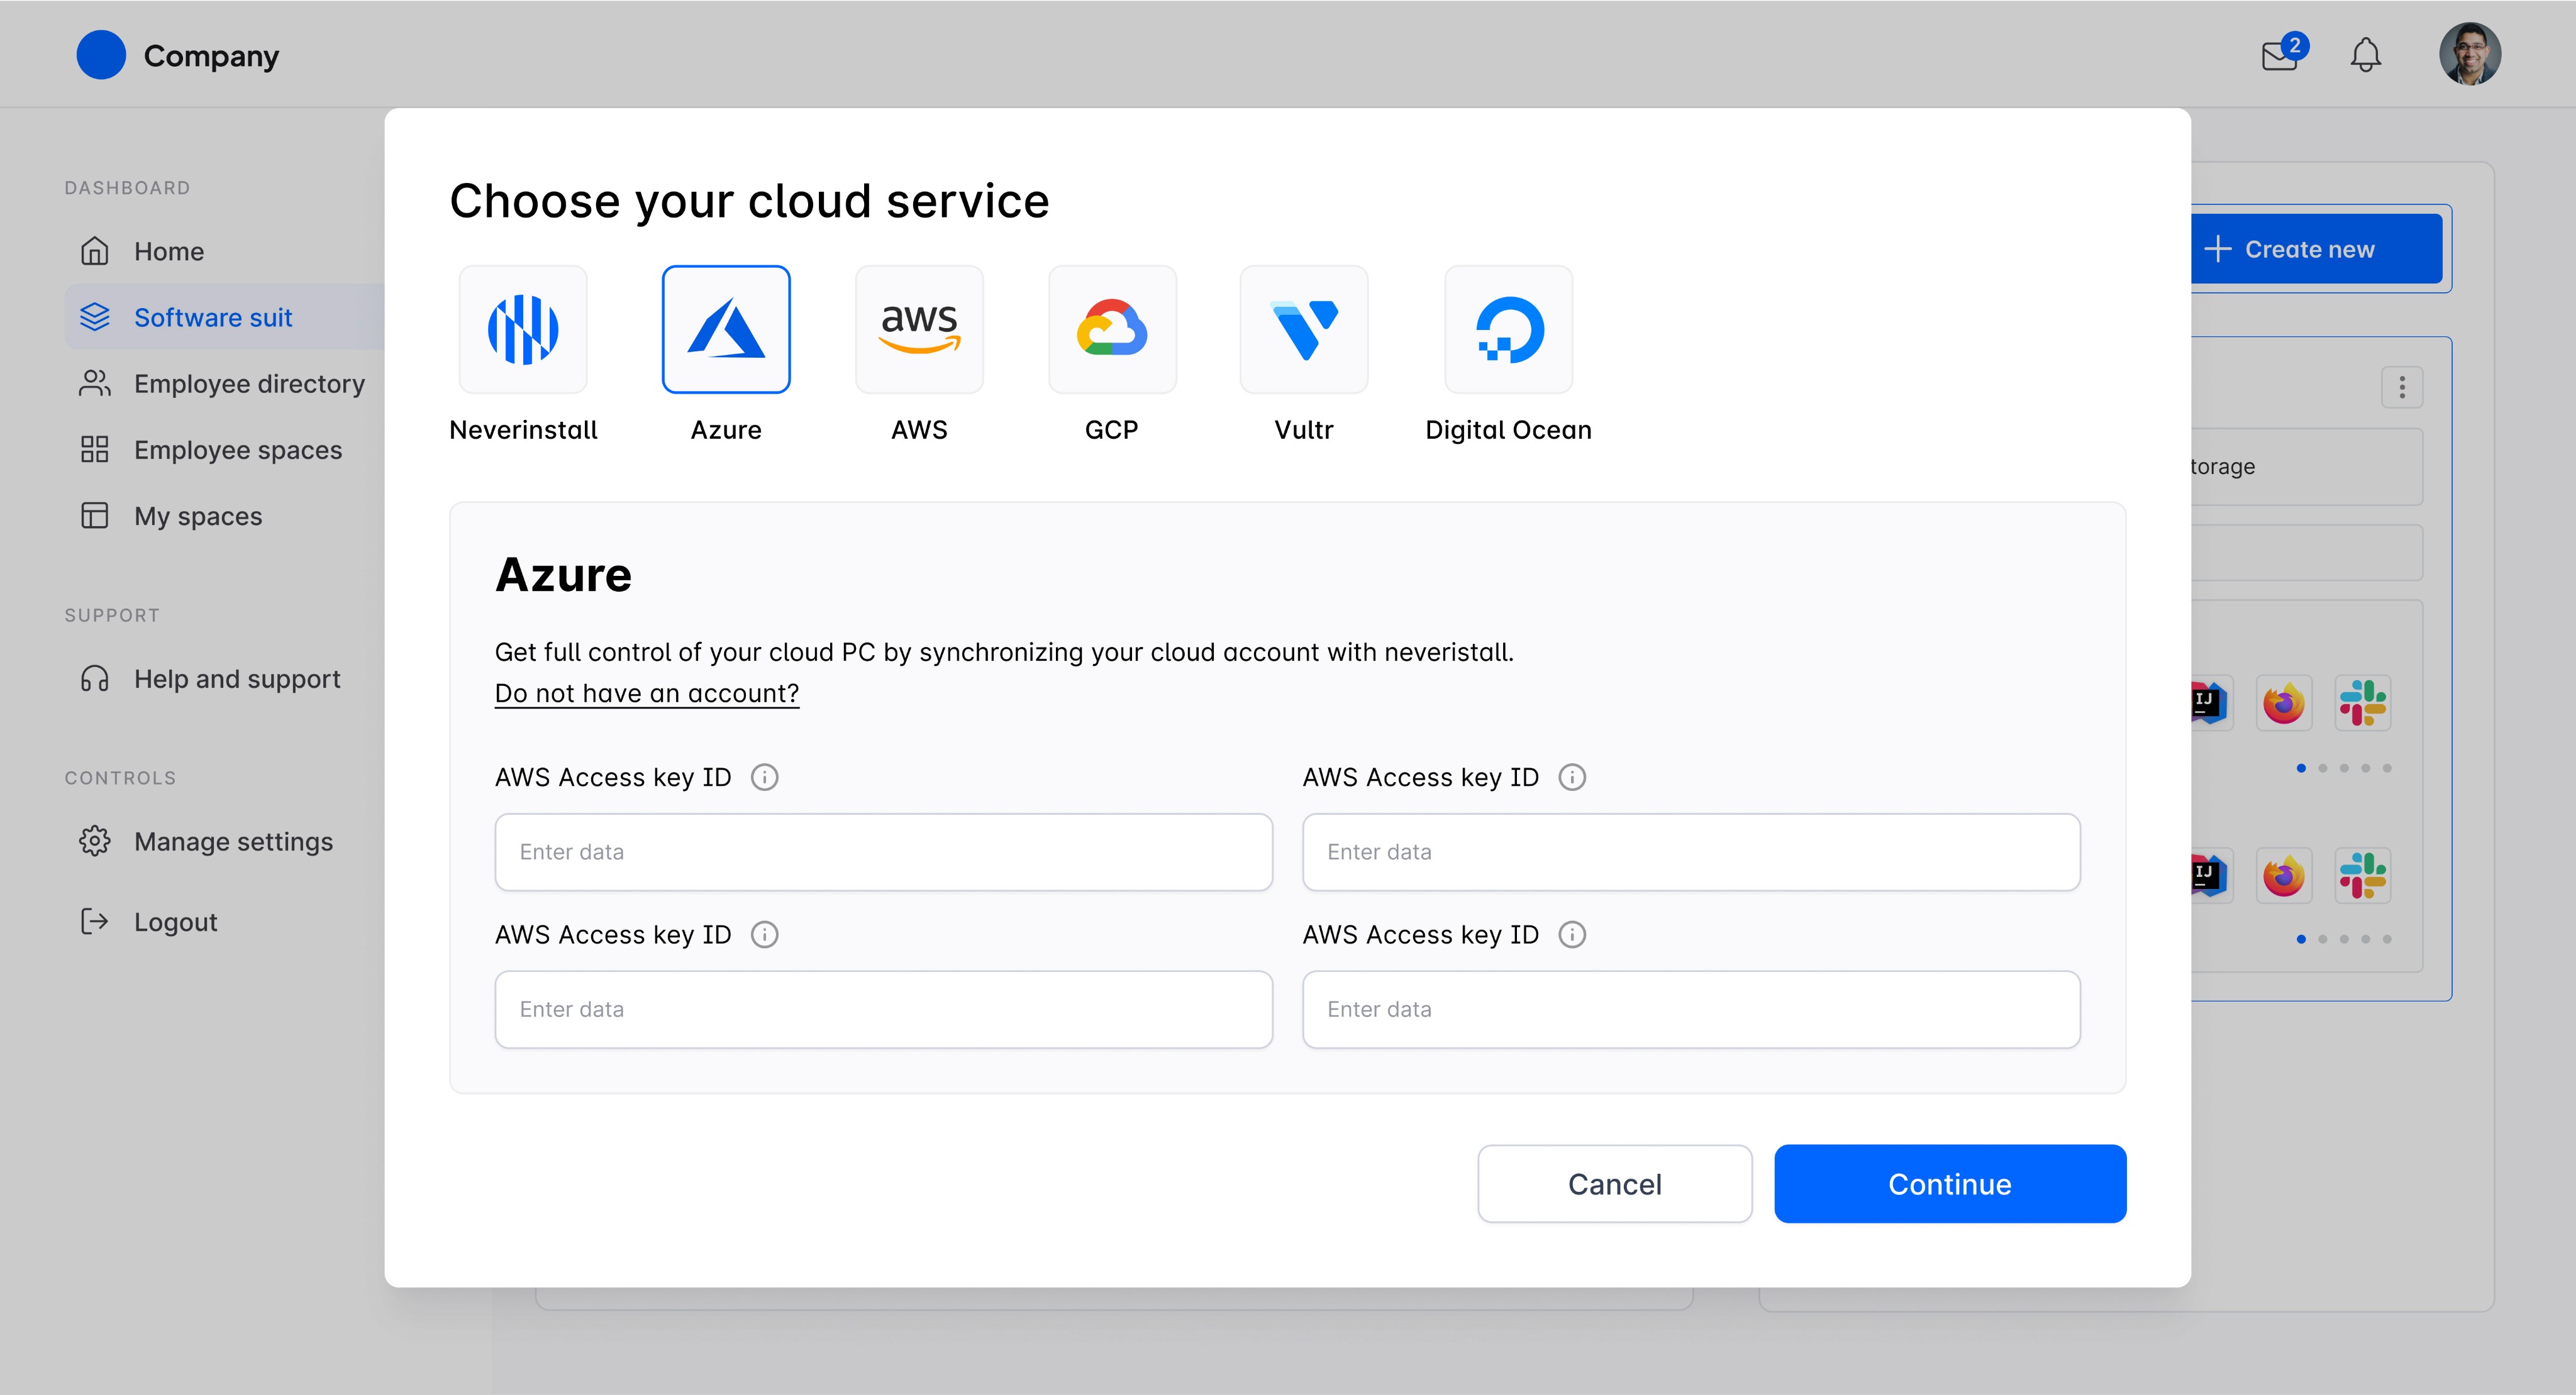
Task: Click the blue Company logo circle
Action: tap(101, 55)
